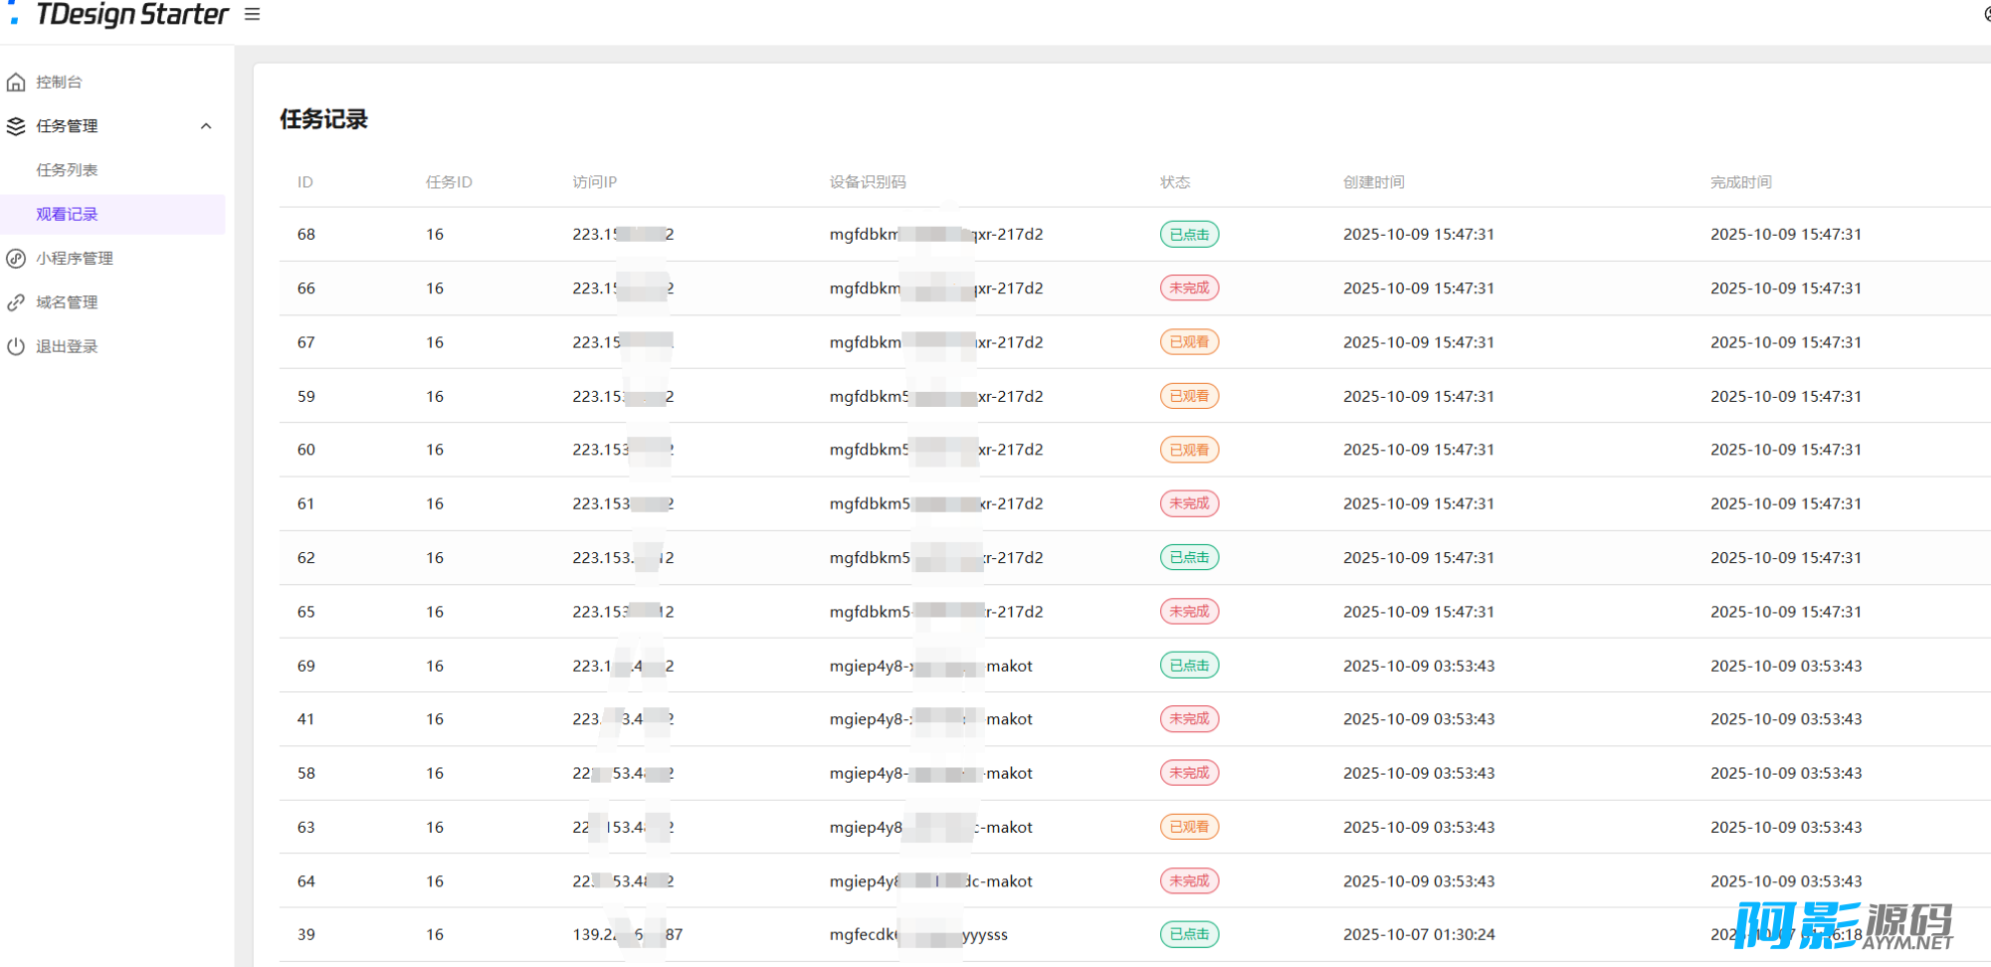This screenshot has width=1991, height=967.
Task: Click the 已点击 status tag in row 68
Action: 1189,235
